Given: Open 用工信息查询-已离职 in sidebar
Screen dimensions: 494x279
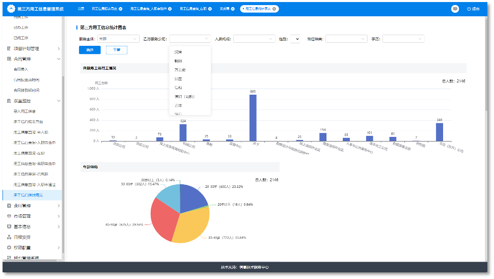Looking at the screenshot, I should [x=31, y=175].
